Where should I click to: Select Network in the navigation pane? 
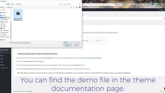pos(4,40)
